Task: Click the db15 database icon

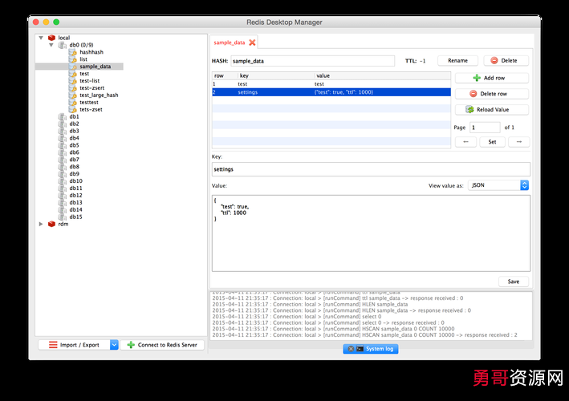Action: click(x=62, y=217)
